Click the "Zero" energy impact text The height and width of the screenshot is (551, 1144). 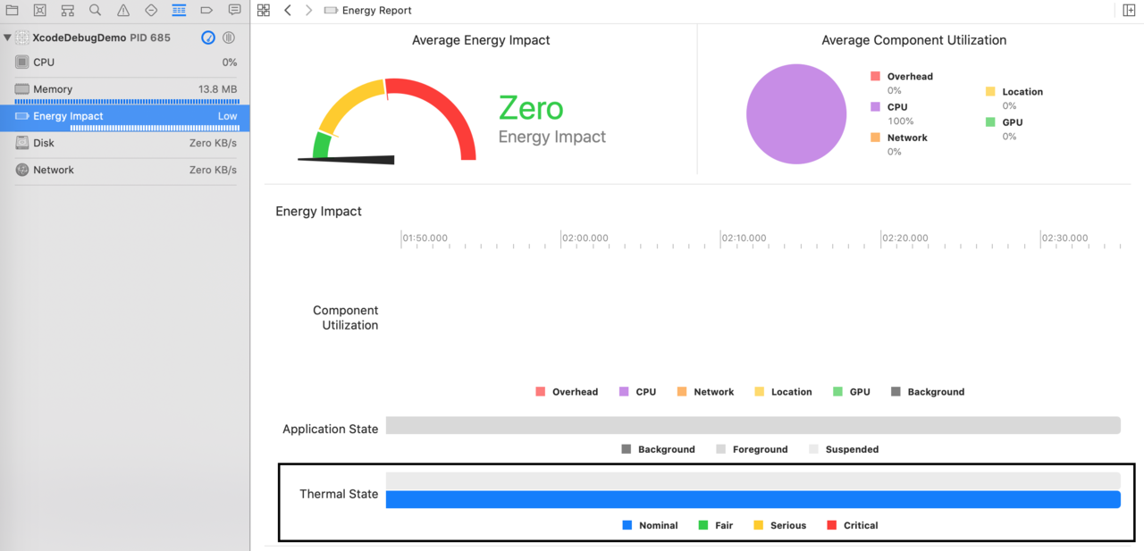tap(531, 108)
